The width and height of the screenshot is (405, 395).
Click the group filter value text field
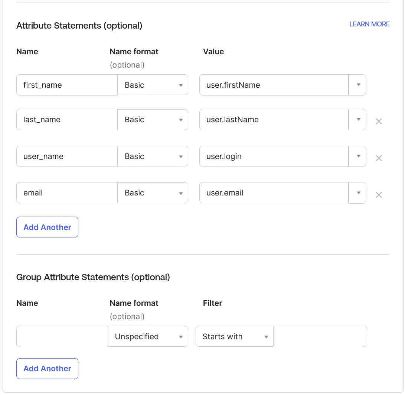tap(320, 337)
